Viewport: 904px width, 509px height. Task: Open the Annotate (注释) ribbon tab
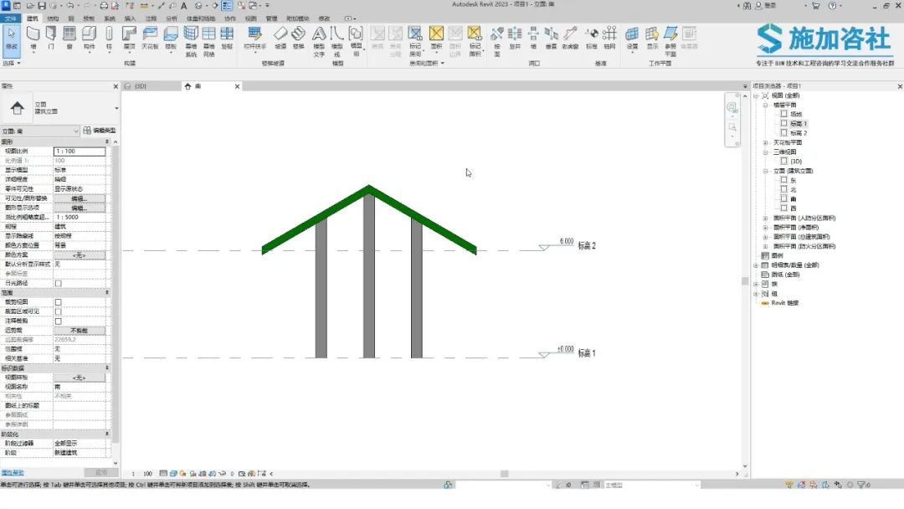coord(151,18)
